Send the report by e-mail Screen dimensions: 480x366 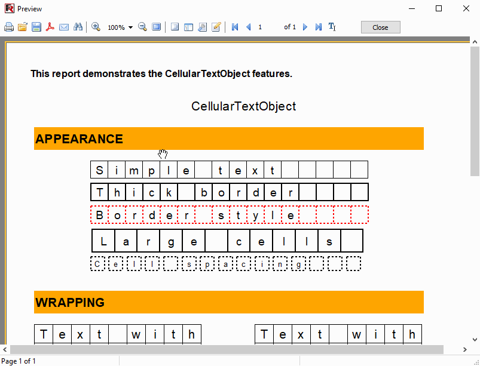(x=64, y=27)
